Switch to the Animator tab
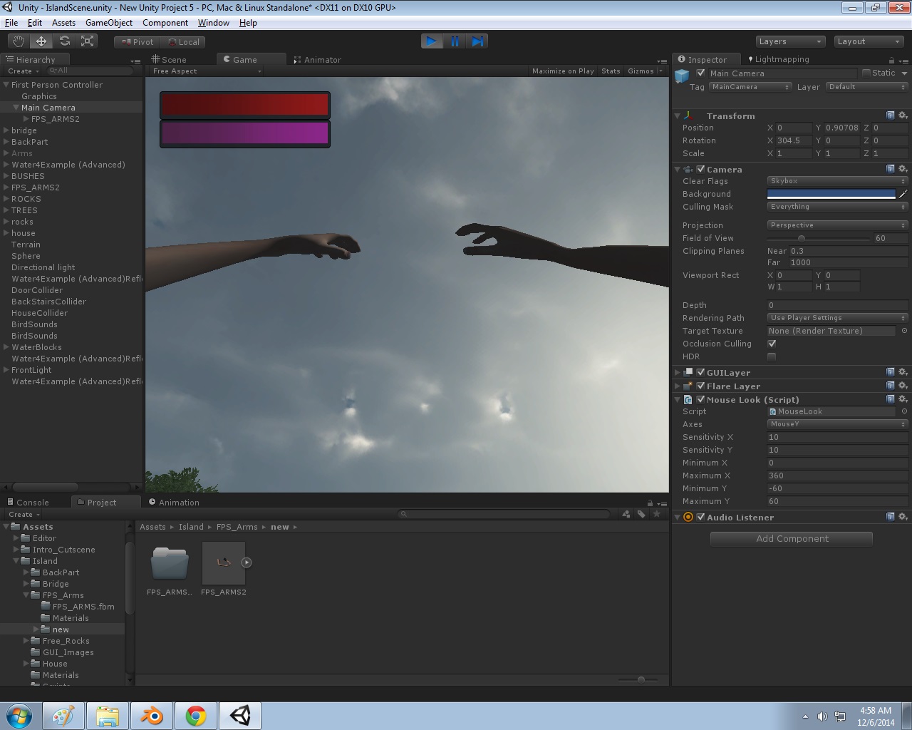 click(x=318, y=60)
